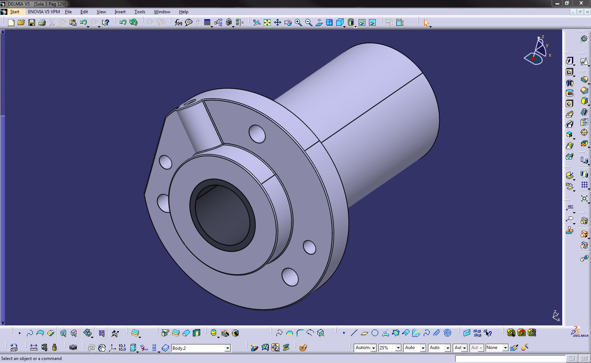
Task: Open the Help menu
Action: [184, 12]
